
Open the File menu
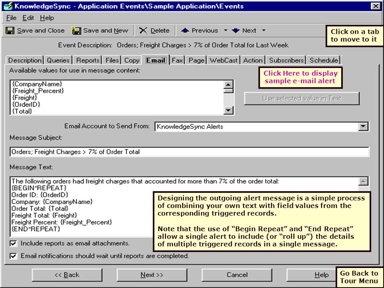click(x=11, y=18)
